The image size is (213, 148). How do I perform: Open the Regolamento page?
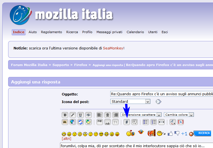(51, 32)
